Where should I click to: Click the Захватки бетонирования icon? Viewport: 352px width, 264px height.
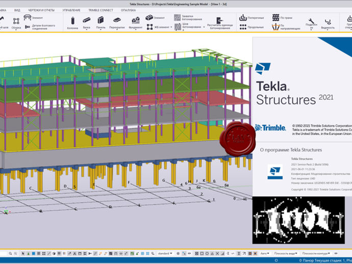(178, 17)
